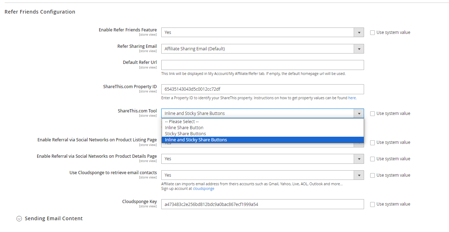Choose the Inline Share Button option

tap(184, 128)
